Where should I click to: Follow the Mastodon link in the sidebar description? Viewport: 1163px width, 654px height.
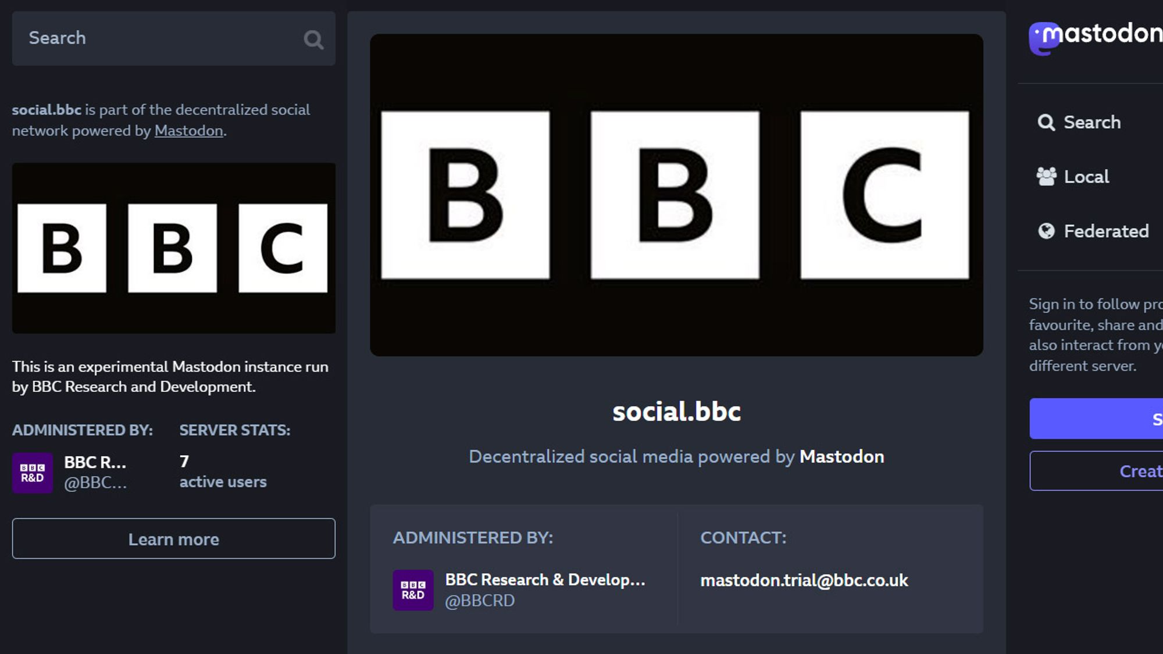click(188, 131)
